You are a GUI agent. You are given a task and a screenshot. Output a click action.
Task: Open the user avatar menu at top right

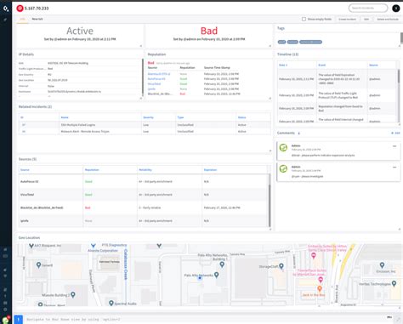(x=395, y=9)
